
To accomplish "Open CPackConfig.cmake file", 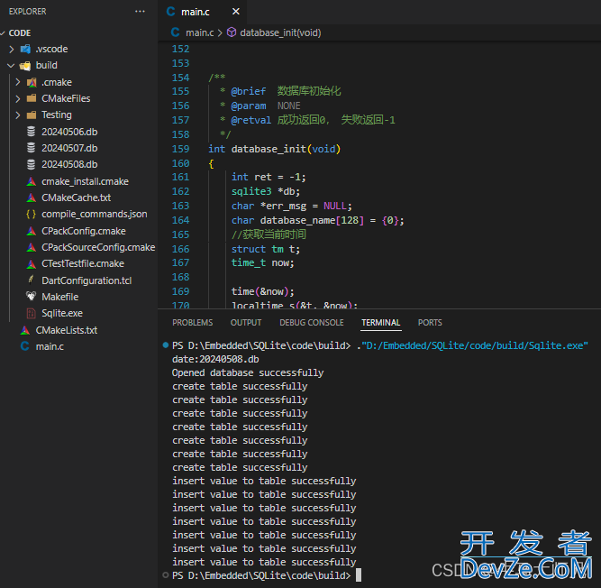I will coord(84,231).
